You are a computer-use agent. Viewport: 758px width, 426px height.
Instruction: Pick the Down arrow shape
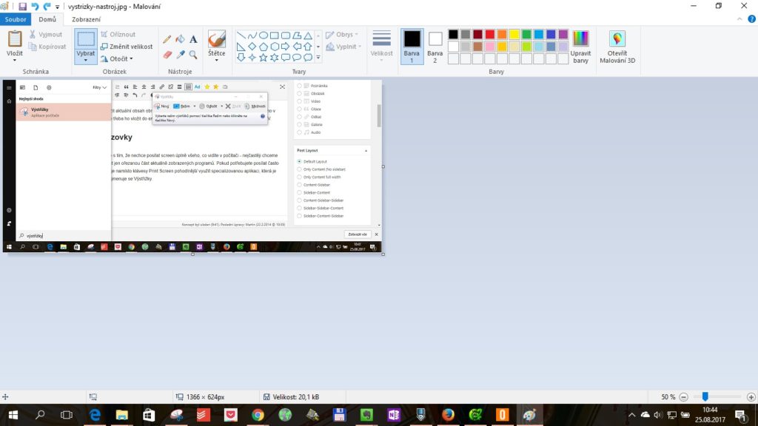(241, 58)
